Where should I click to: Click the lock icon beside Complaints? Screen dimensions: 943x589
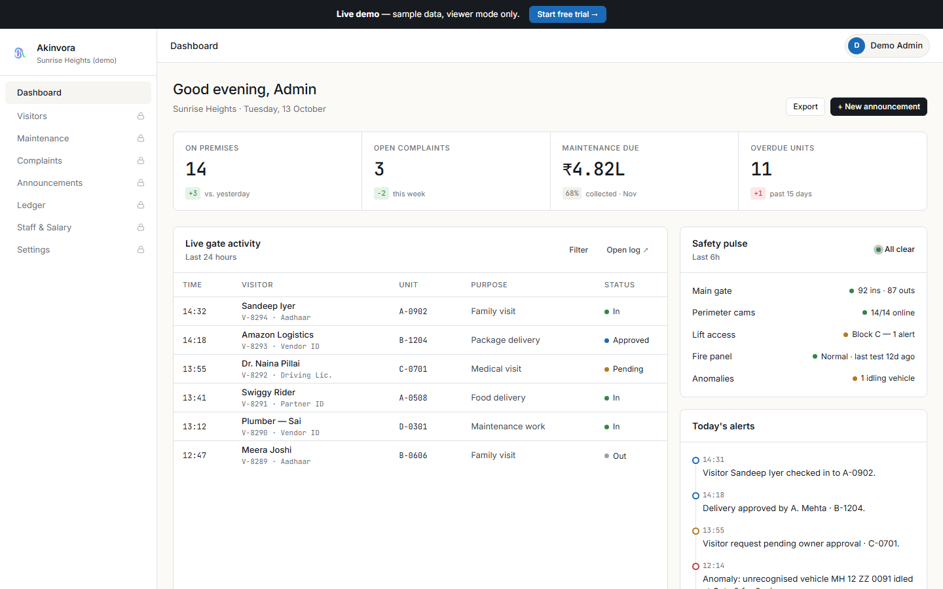point(141,160)
